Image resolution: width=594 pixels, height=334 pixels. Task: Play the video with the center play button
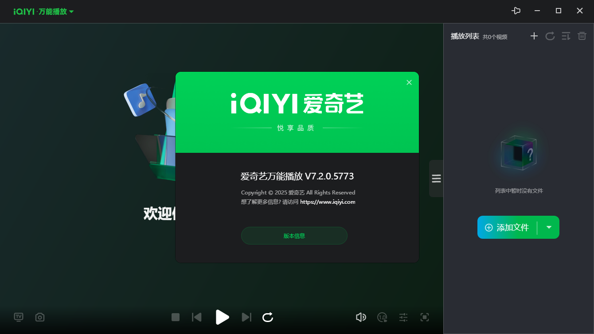point(222,317)
